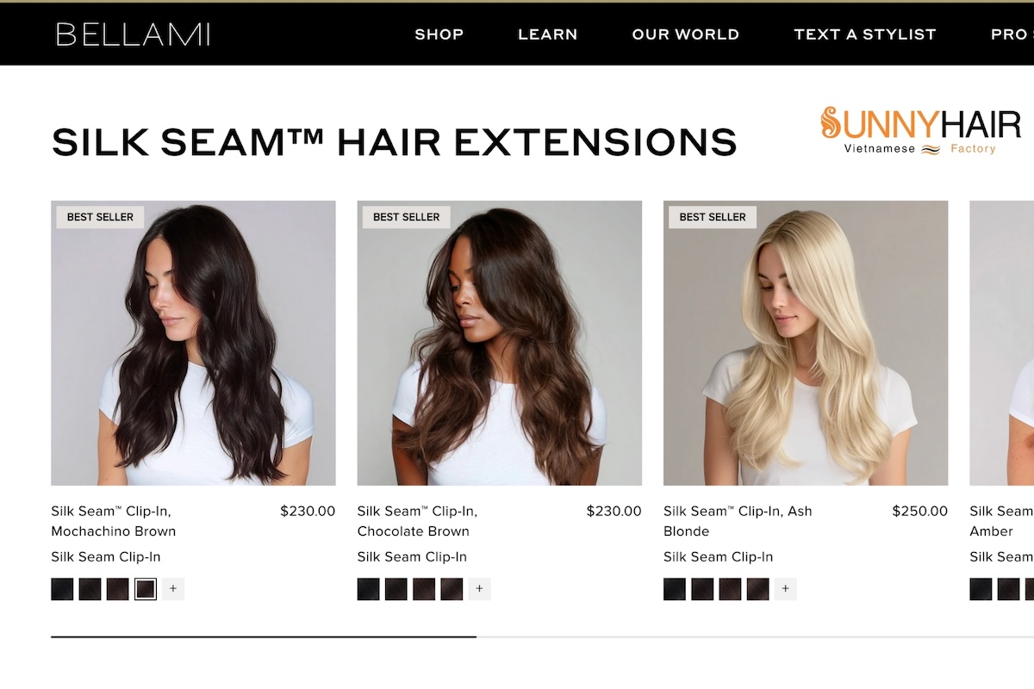Expand more colors for Mochachino Brown product
The height and width of the screenshot is (689, 1034).
point(173,589)
